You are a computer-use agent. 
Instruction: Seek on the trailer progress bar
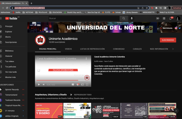pyautogui.click(x=63, y=80)
